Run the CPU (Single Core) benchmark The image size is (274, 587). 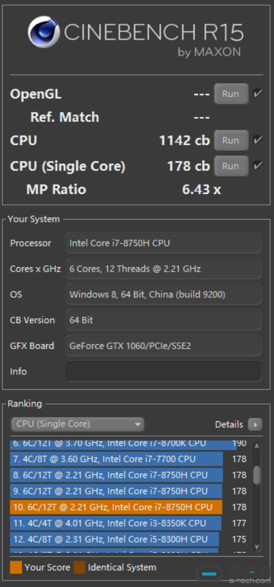click(231, 166)
